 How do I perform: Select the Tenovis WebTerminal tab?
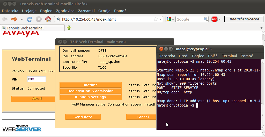click(x=33, y=28)
